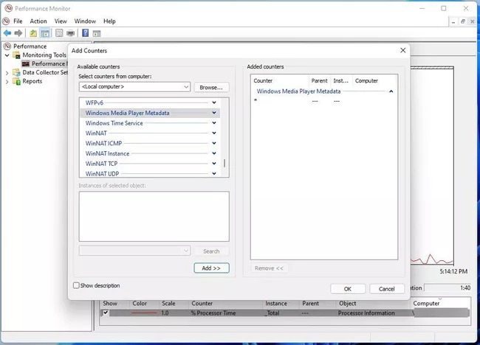
Task: Expand the WinNAT ICMP counter group
Action: pyautogui.click(x=214, y=143)
